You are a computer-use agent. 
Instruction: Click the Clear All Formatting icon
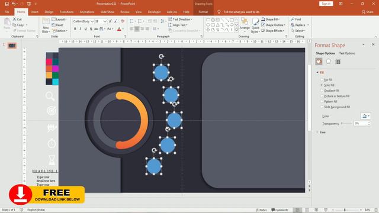123,21
